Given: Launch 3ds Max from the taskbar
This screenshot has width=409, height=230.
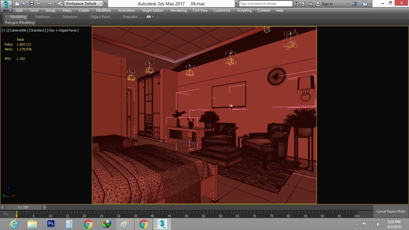Looking at the screenshot, I should [x=162, y=224].
